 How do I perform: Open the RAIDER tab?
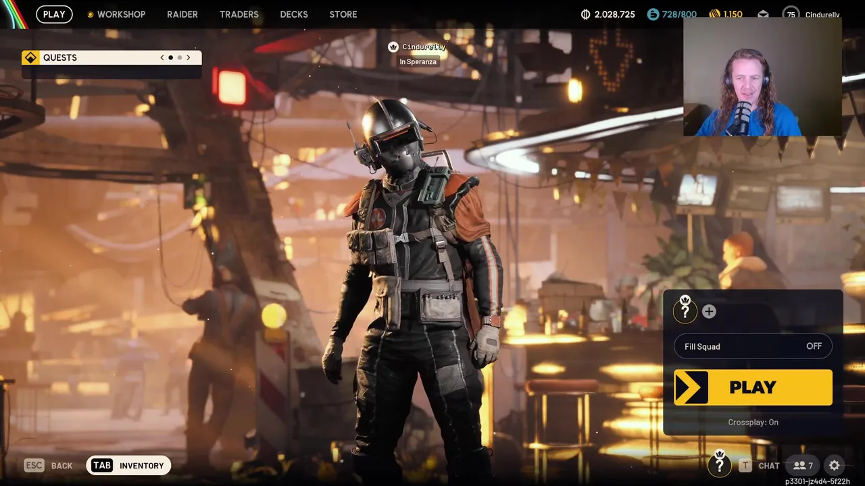[x=182, y=14]
